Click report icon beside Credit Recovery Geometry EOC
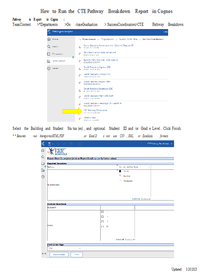This screenshot has width=216, height=280. click(80, 90)
